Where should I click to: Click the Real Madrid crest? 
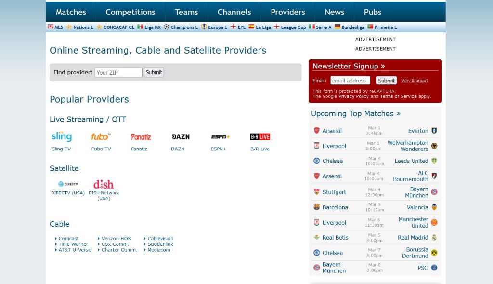(434, 237)
